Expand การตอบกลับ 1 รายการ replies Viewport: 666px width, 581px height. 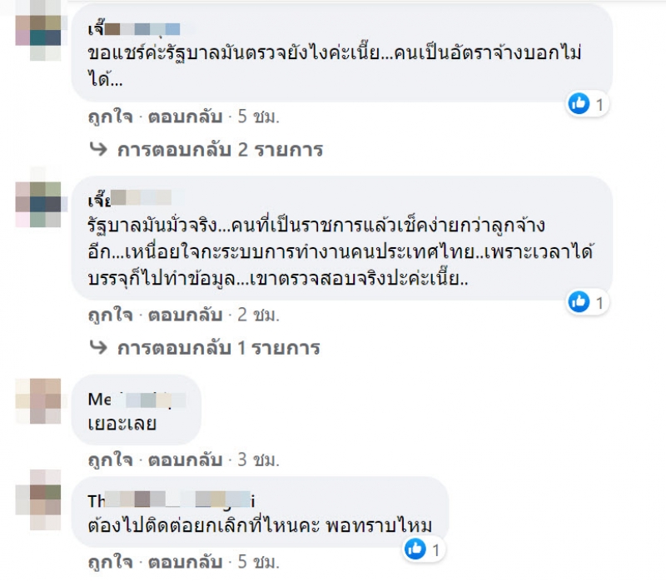[x=219, y=348]
